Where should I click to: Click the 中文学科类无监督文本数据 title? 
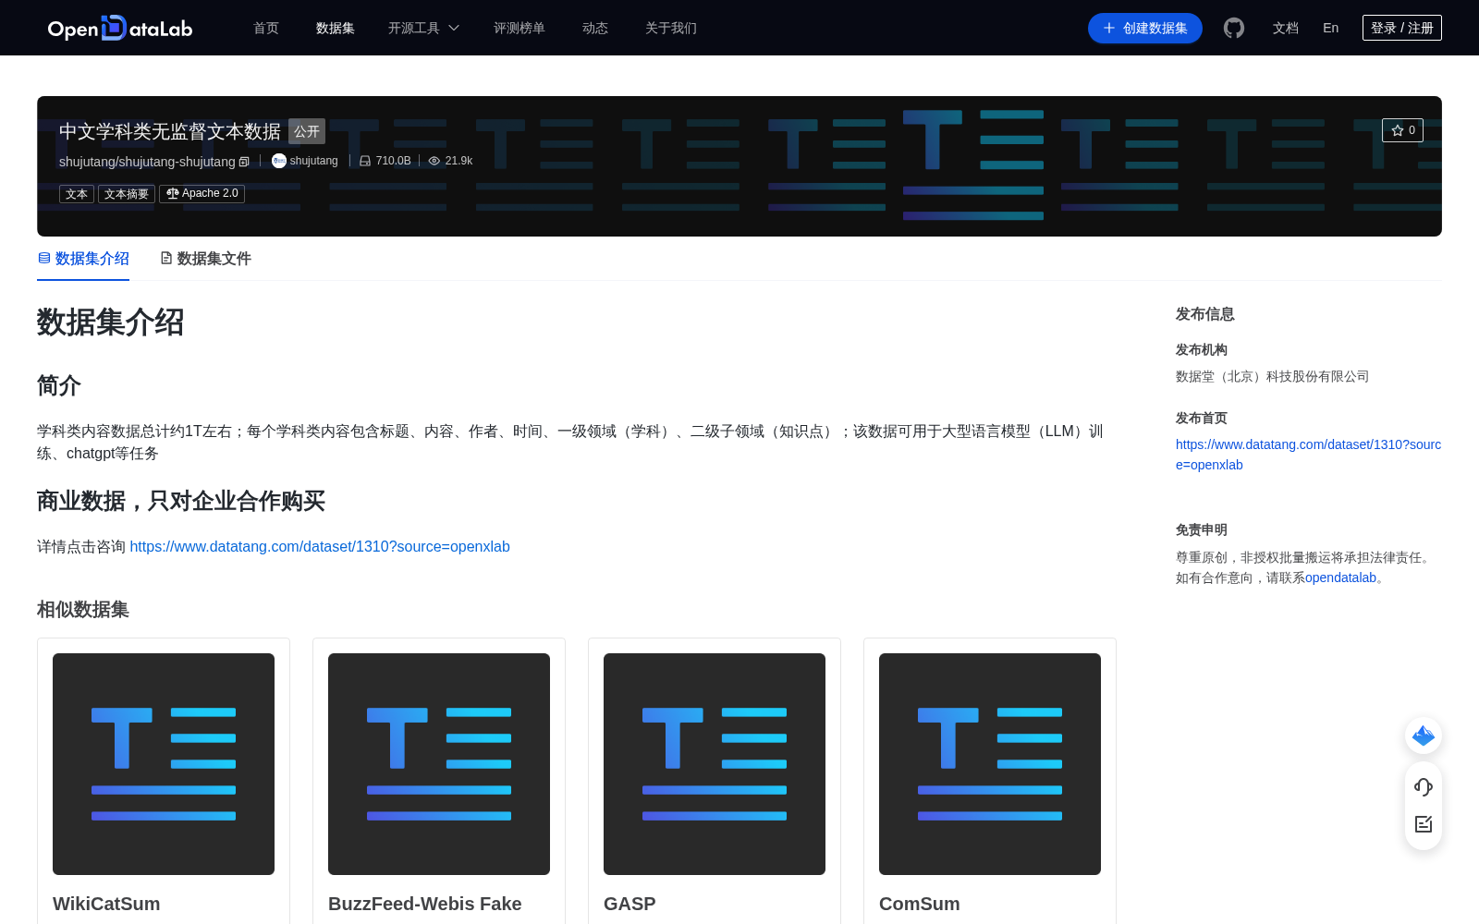point(170,131)
